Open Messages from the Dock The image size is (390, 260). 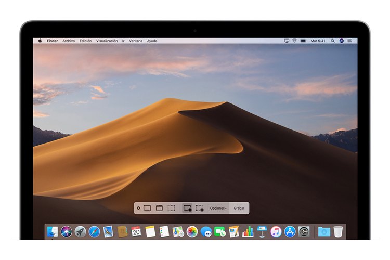tap(206, 231)
